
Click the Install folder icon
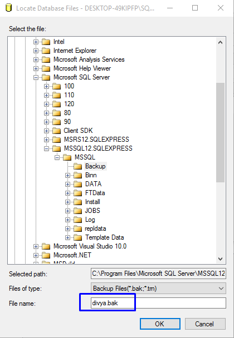pos(77,202)
